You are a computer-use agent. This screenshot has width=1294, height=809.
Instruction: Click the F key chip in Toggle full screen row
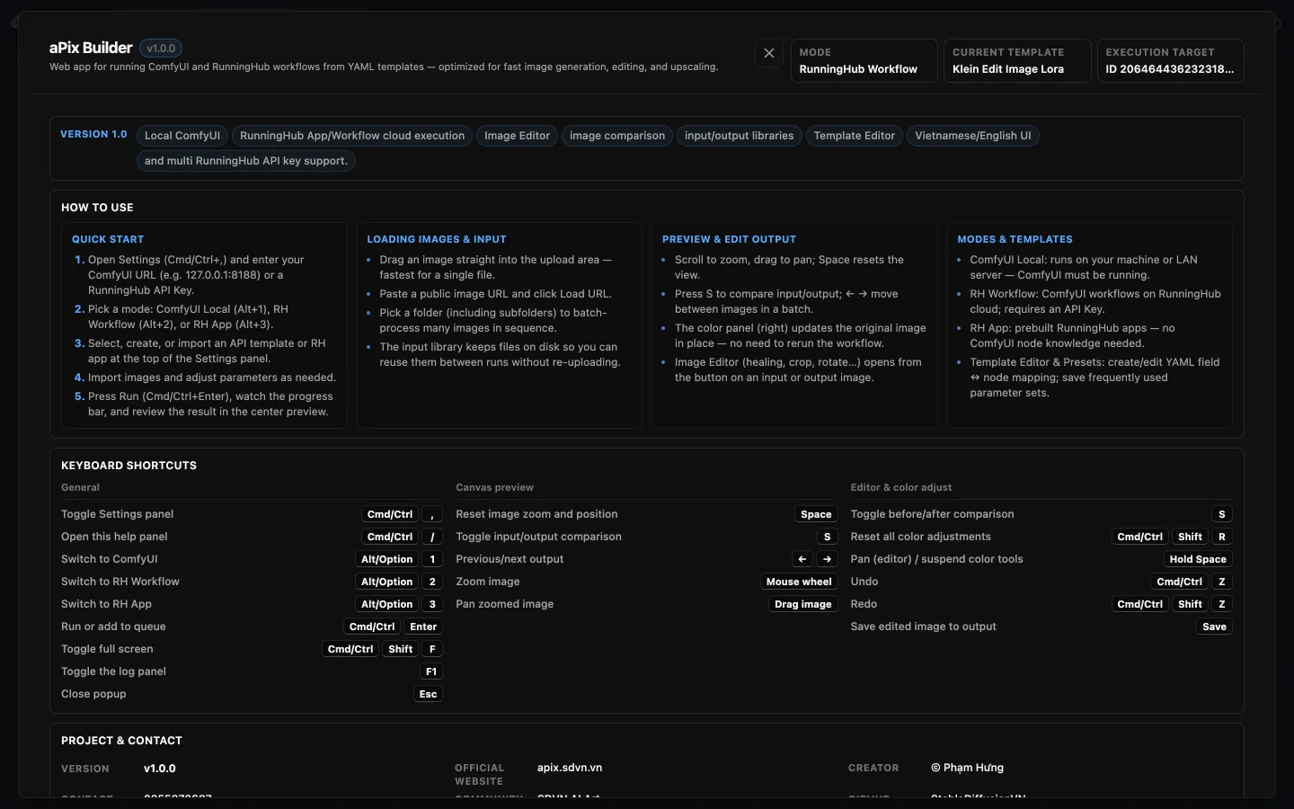pyautogui.click(x=432, y=649)
